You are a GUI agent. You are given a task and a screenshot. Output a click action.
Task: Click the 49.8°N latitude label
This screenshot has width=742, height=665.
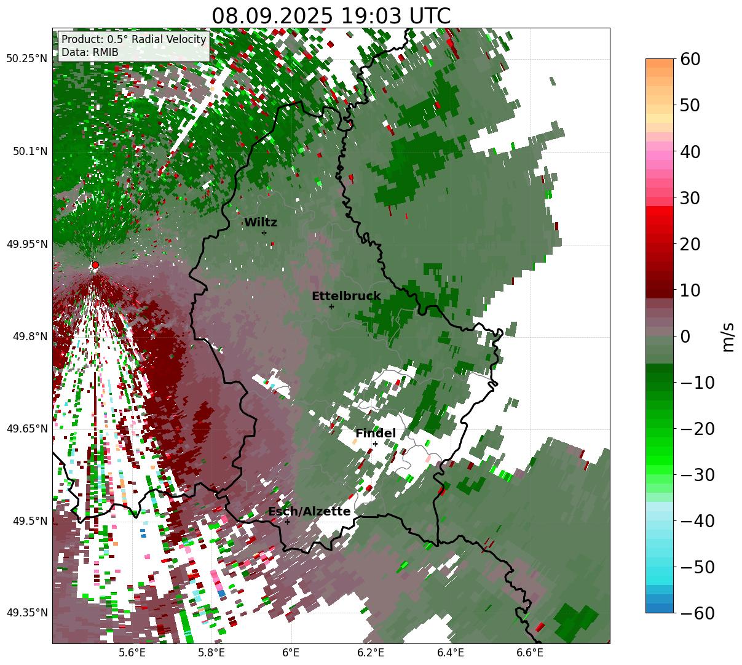[x=30, y=336]
